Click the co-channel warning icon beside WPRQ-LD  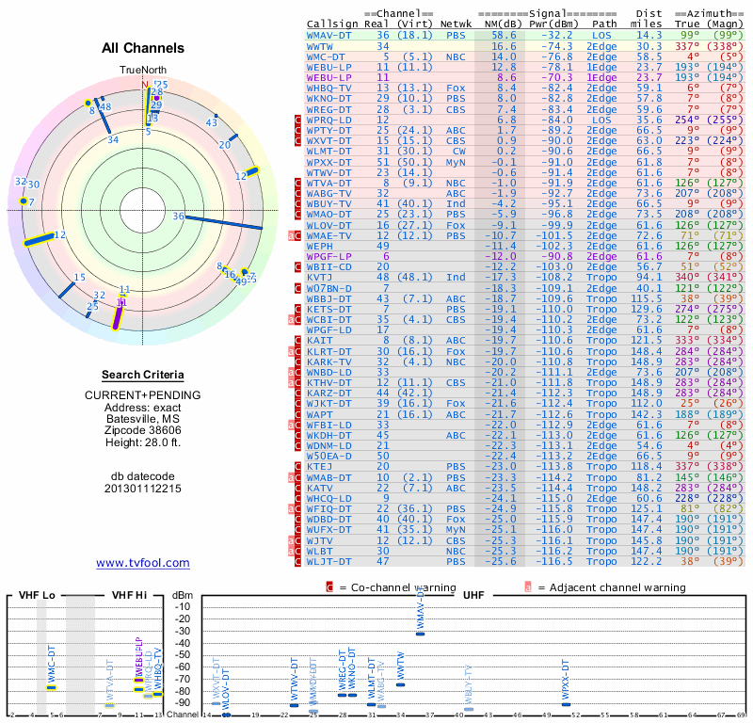(x=299, y=120)
